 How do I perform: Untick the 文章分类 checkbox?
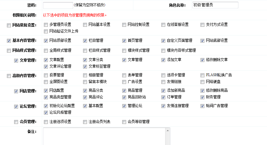tap(85, 60)
